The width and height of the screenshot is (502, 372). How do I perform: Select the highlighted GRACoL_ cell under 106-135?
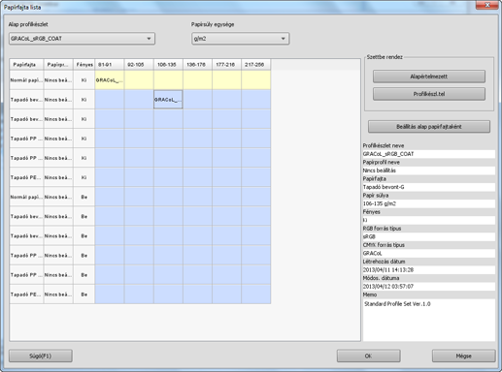[168, 100]
